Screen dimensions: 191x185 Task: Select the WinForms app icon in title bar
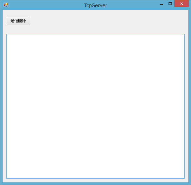(x=6, y=5)
